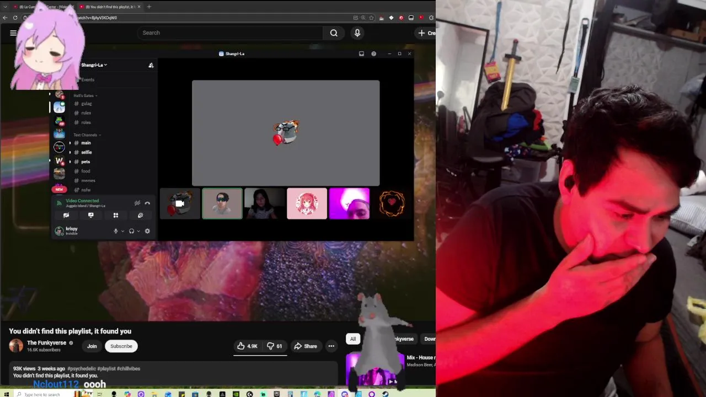This screenshot has width=706, height=397.
Task: Open The Funkyverse channel name link
Action: [46, 343]
